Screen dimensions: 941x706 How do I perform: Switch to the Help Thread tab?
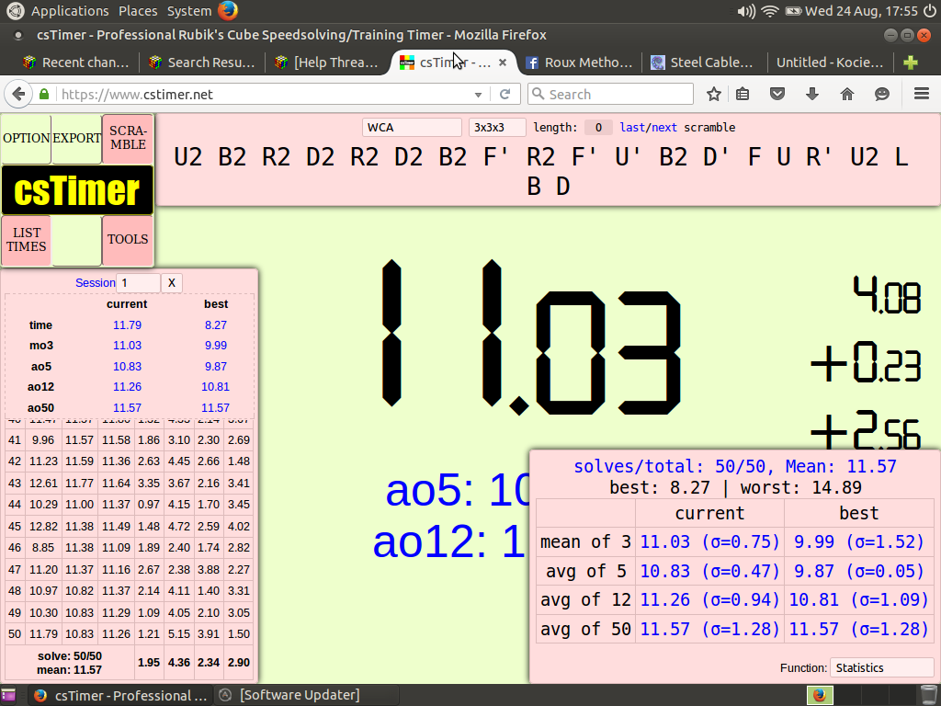pos(327,63)
